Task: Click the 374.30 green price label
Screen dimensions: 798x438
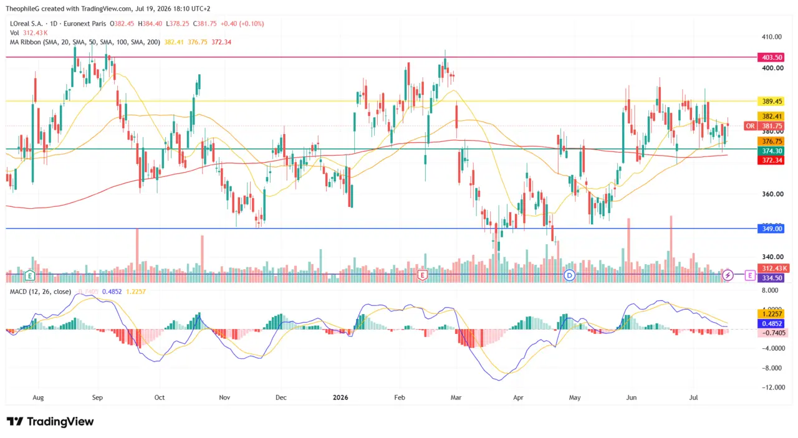Action: (772, 151)
